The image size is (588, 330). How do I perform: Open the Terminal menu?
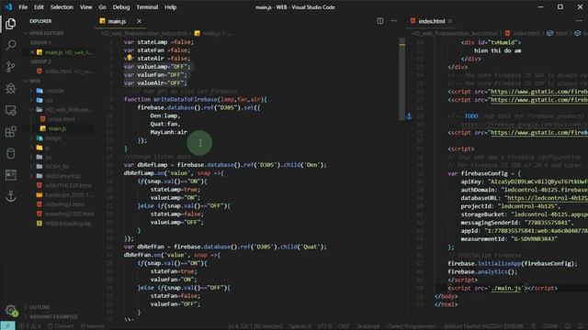(x=147, y=7)
